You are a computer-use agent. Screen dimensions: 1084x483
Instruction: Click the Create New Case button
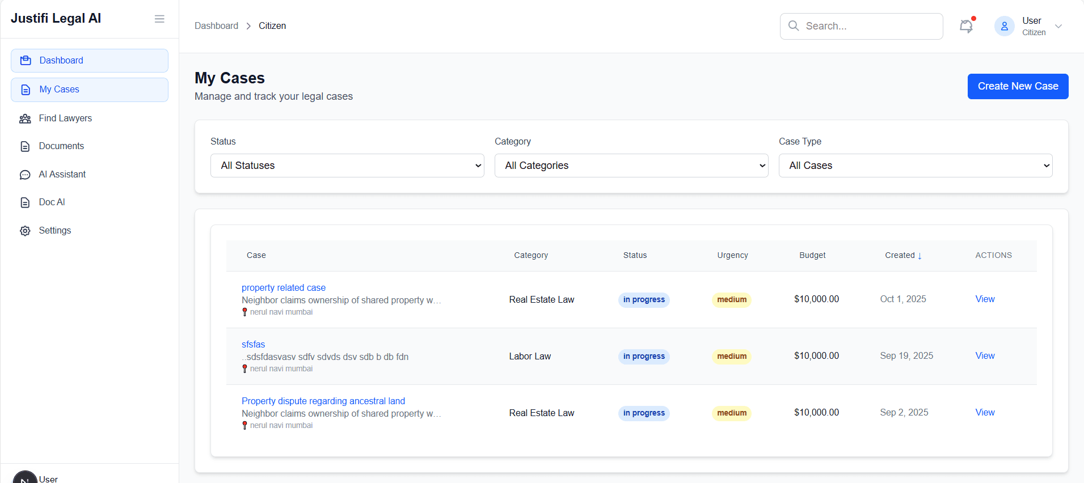1018,86
